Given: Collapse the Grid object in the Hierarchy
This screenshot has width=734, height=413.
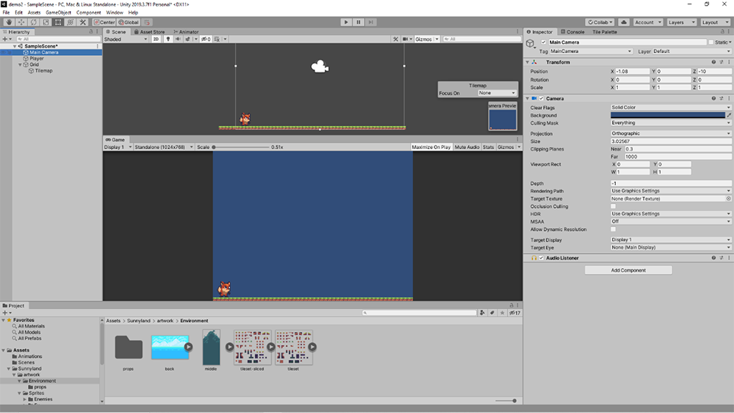Looking at the screenshot, I should coord(21,65).
